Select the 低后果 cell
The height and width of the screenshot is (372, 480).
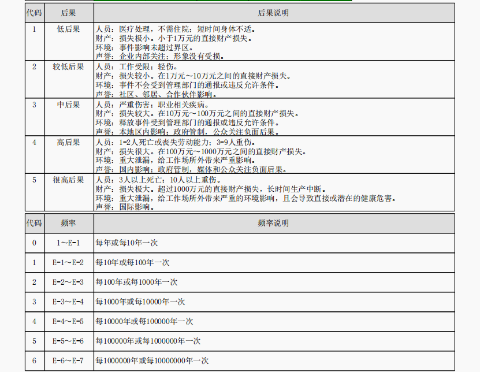click(69, 42)
